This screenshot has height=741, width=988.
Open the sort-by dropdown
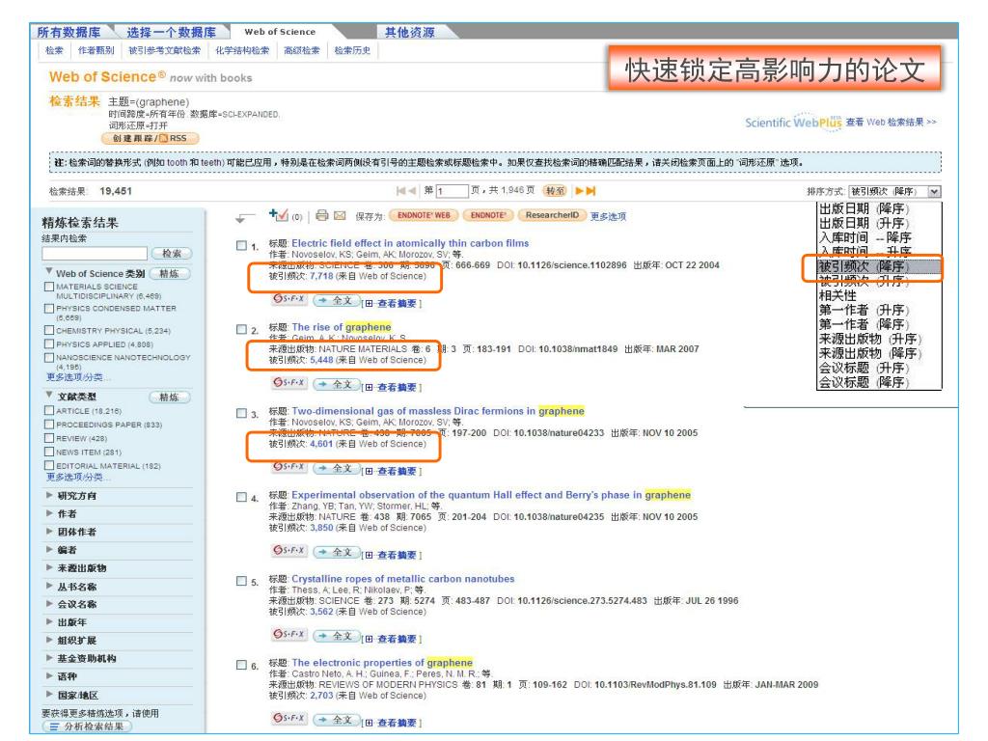pos(894,191)
